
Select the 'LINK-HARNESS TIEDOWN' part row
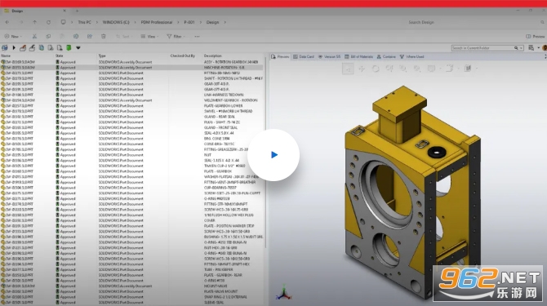[x=132, y=95]
